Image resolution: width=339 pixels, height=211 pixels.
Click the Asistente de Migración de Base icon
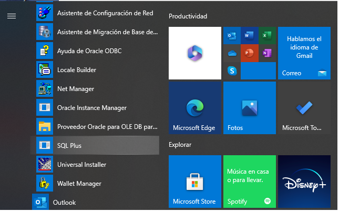pyautogui.click(x=45, y=32)
